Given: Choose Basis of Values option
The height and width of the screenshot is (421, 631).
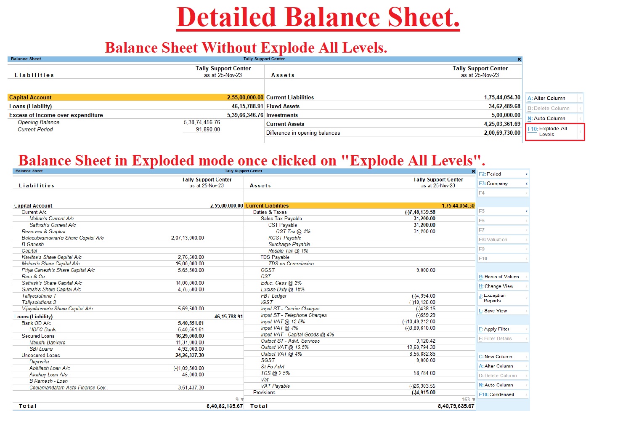Looking at the screenshot, I should point(501,277).
